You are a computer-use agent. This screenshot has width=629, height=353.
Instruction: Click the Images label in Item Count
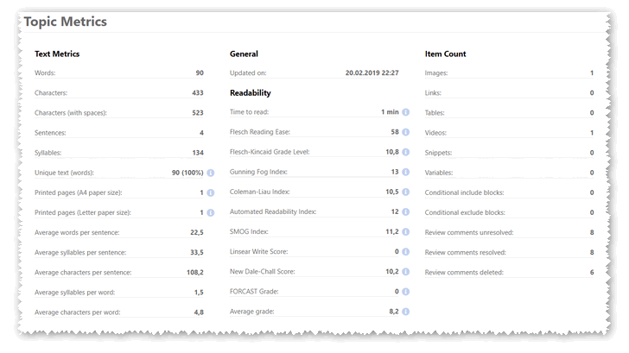tap(436, 72)
